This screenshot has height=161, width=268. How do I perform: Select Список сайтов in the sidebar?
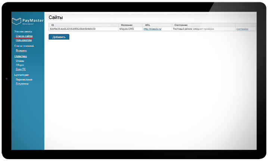(24, 36)
